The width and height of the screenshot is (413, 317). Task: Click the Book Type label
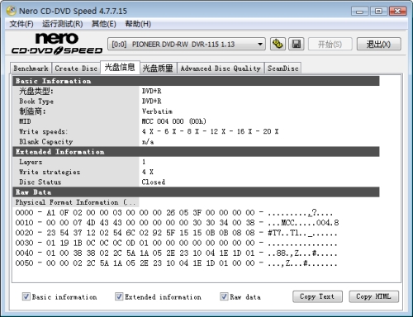tap(36, 102)
